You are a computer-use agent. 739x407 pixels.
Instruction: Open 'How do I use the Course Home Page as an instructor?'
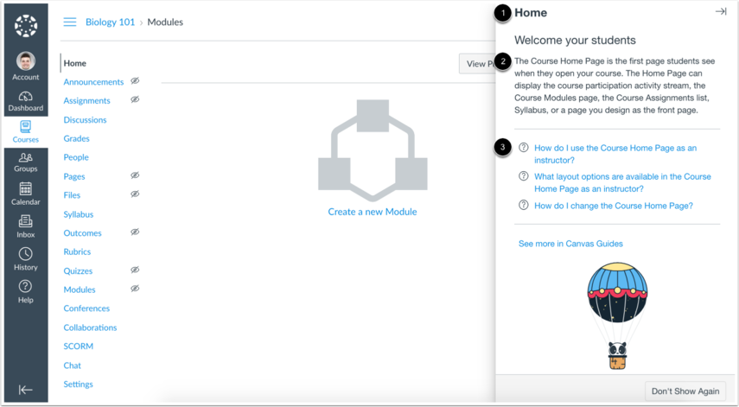[x=615, y=154]
